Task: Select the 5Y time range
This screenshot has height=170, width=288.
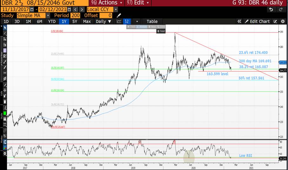Action: point(75,21)
